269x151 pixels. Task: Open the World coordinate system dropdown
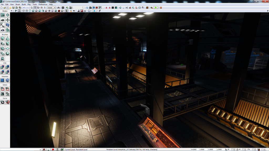pyautogui.click(x=52, y=8)
